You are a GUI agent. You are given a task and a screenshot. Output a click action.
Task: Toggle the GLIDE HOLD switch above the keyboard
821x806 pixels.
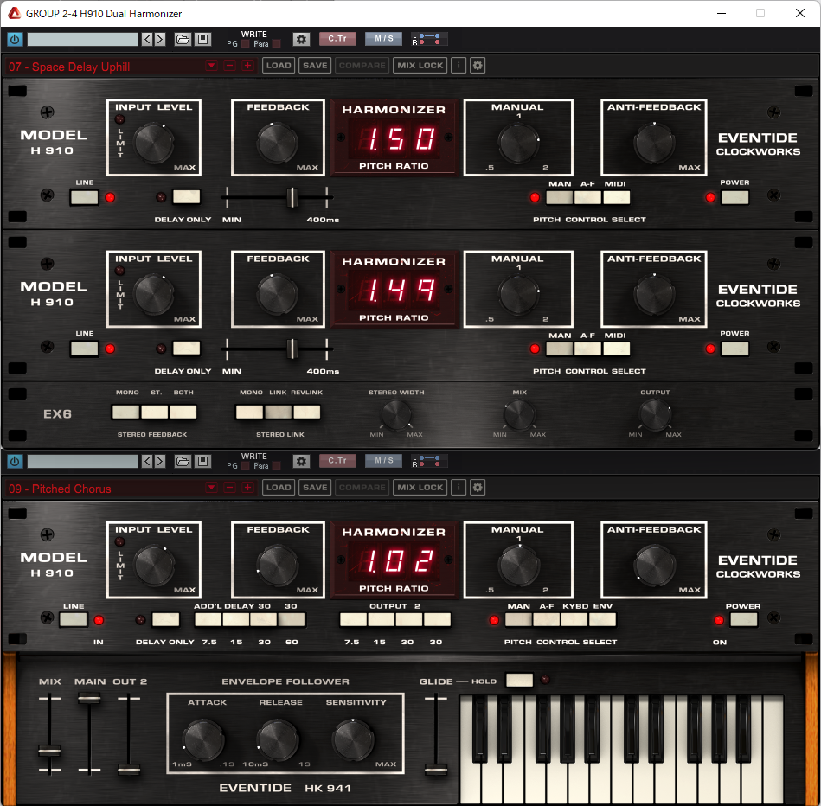click(519, 680)
